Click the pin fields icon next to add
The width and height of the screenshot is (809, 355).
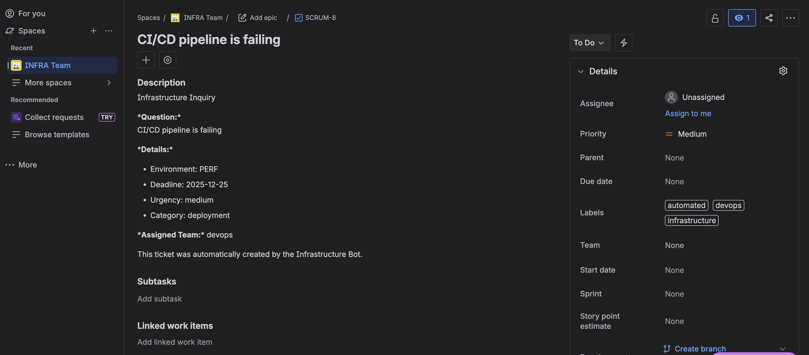167,60
